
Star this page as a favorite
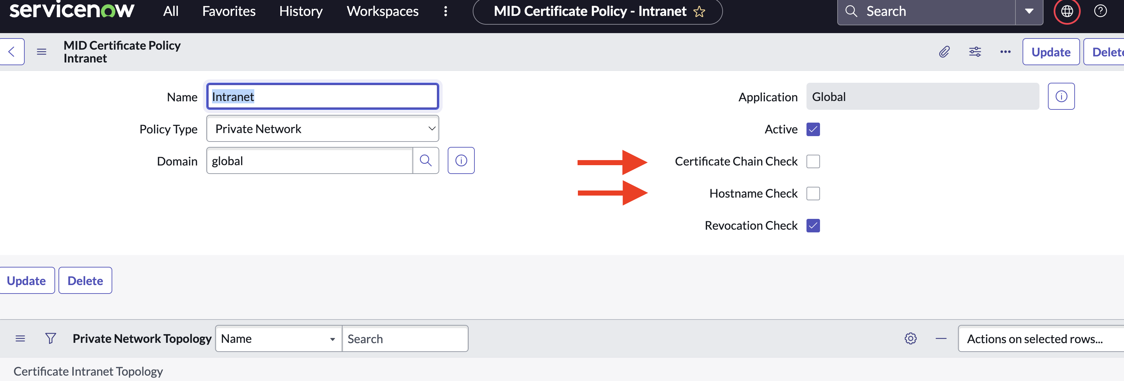699,12
